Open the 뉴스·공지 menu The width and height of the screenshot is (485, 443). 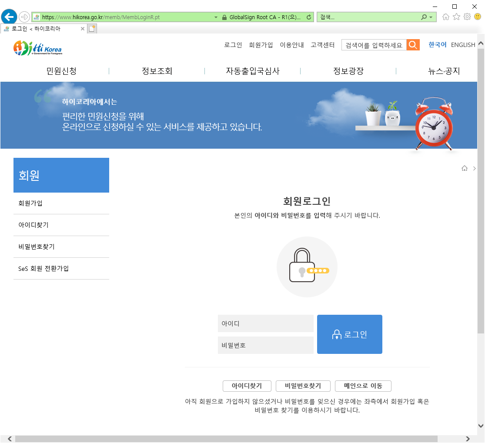coord(444,71)
